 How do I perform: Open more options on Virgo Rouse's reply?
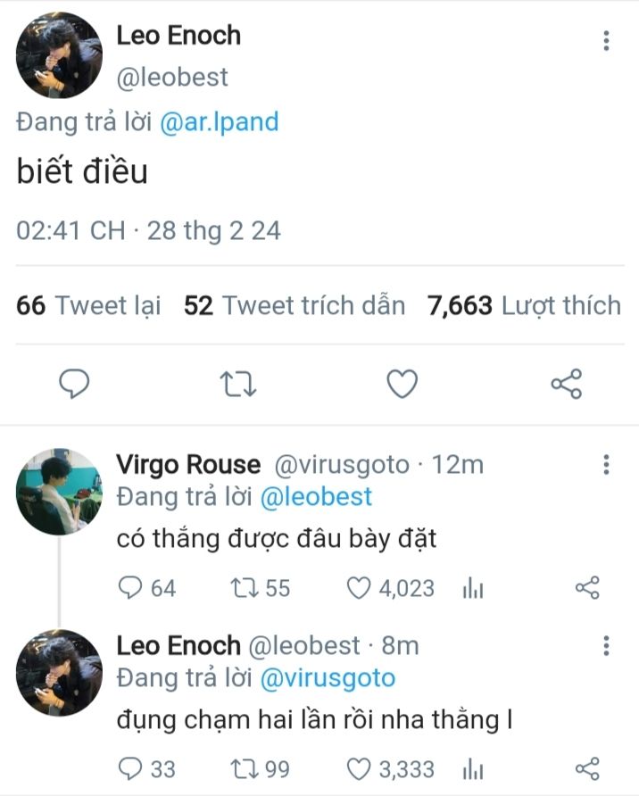coord(606,465)
